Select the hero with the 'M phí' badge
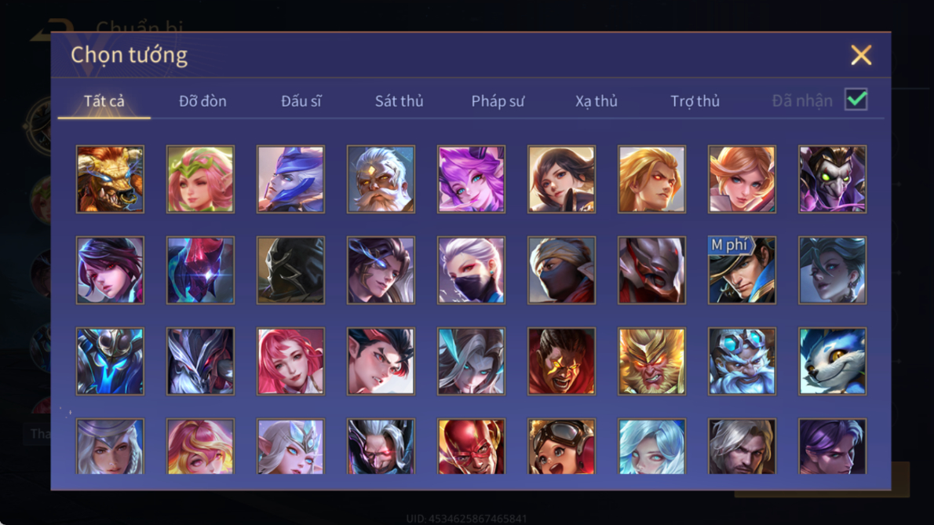The width and height of the screenshot is (934, 525). coord(742,270)
